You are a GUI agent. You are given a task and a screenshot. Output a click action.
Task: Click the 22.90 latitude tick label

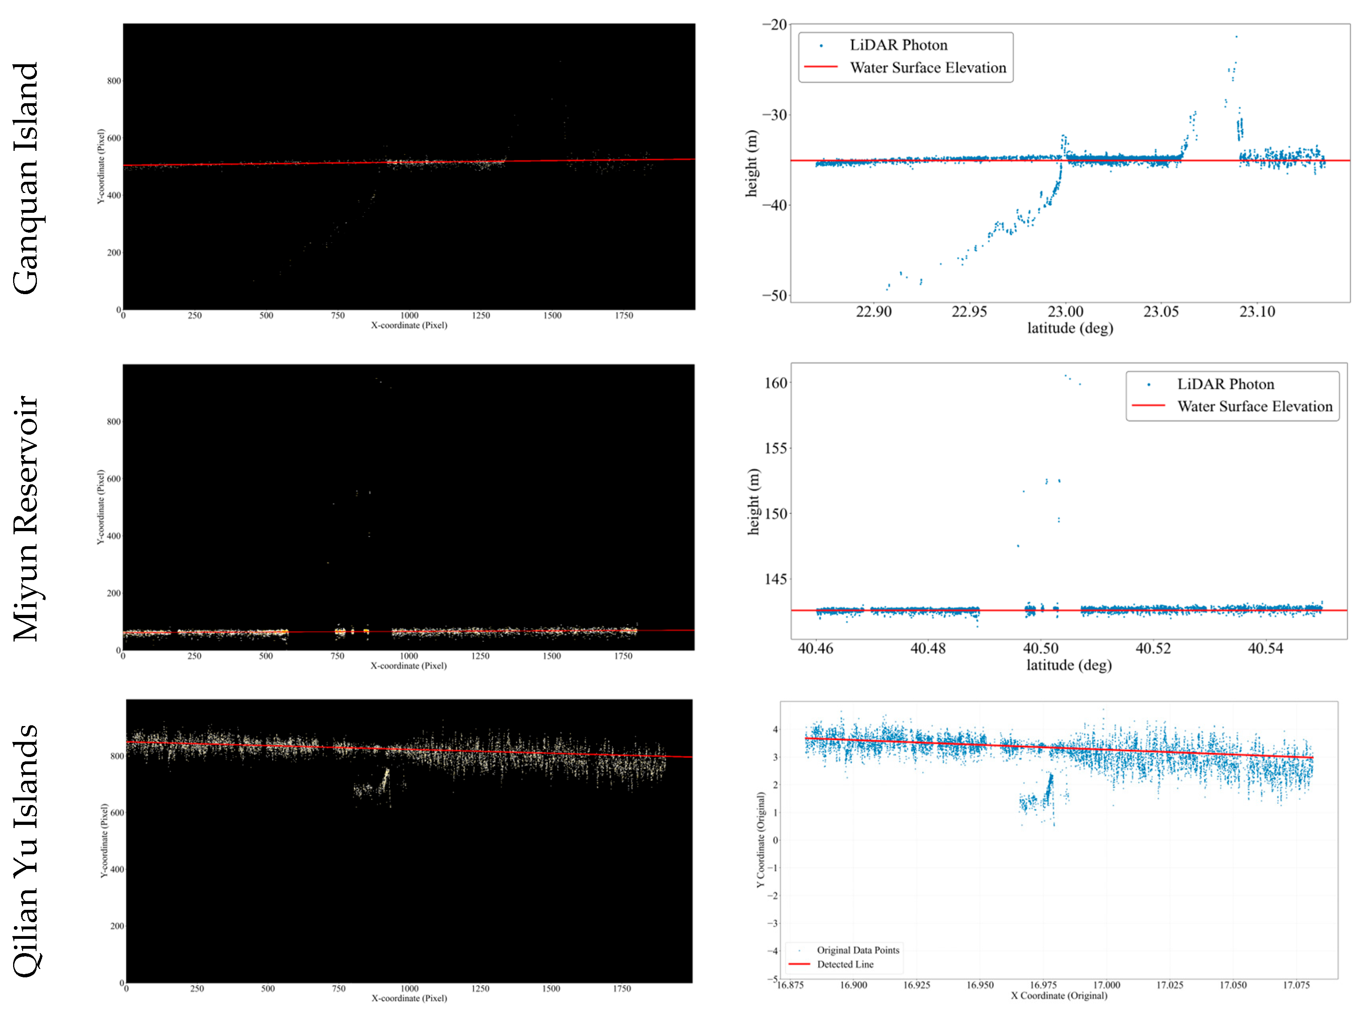click(x=873, y=312)
